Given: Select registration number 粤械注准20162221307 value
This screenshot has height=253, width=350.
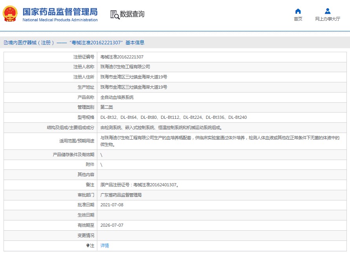Looking at the screenshot, I should pyautogui.click(x=122, y=57).
